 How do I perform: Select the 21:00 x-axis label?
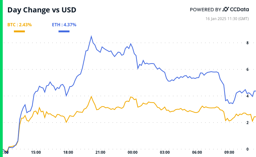(x=100, y=152)
